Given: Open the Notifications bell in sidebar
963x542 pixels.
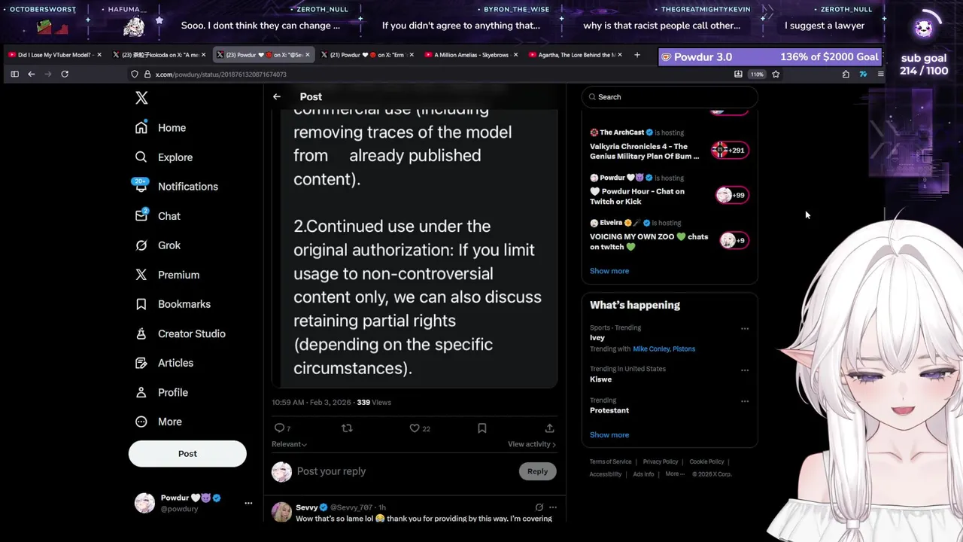Looking at the screenshot, I should [187, 187].
